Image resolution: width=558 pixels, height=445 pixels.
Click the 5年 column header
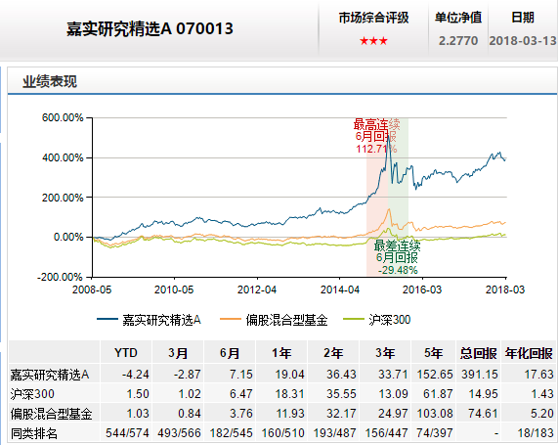click(x=433, y=353)
